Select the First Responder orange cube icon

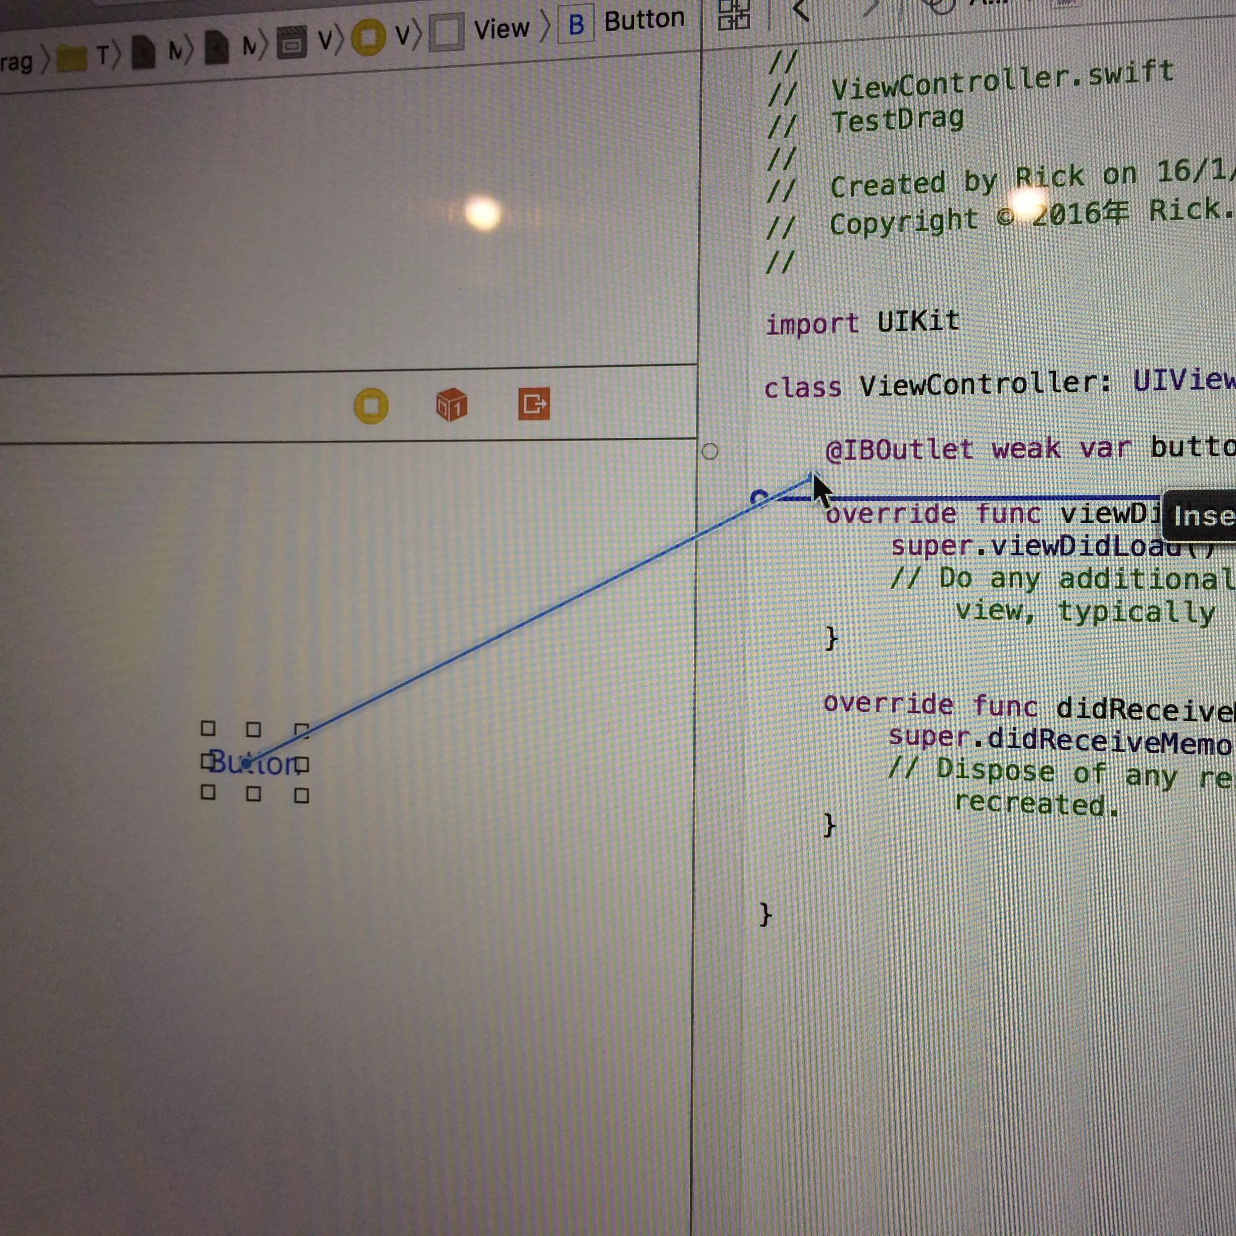[x=452, y=405]
